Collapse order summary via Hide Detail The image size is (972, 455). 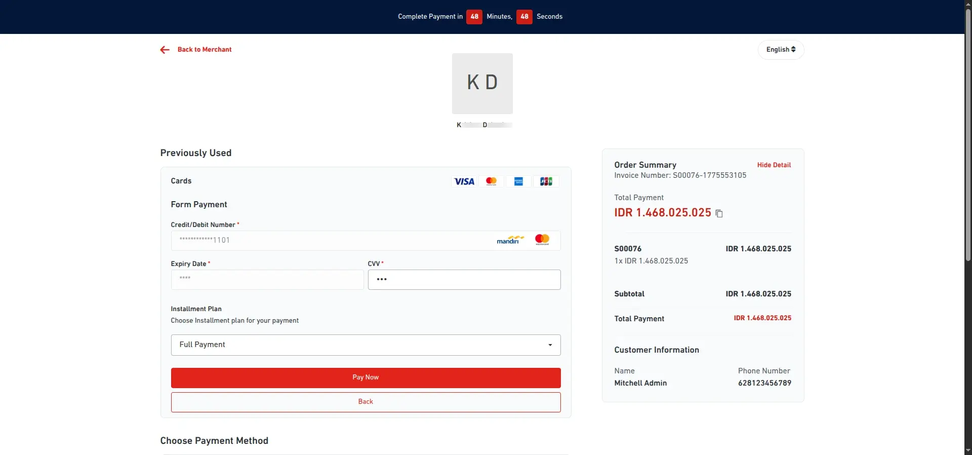774,165
